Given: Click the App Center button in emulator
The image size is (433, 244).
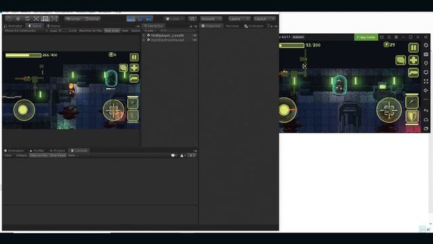Looking at the screenshot, I should click(x=366, y=37).
